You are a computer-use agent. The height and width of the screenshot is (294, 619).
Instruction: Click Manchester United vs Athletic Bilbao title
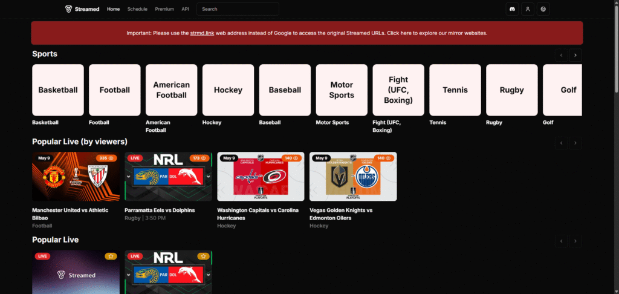click(70, 214)
